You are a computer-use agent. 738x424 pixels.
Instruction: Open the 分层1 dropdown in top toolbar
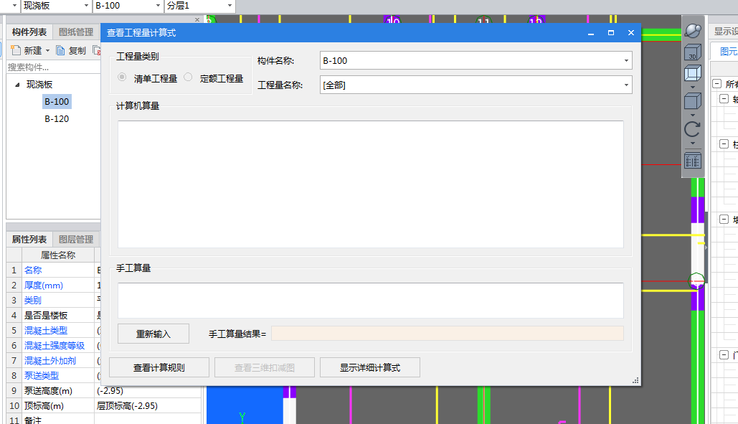click(230, 6)
